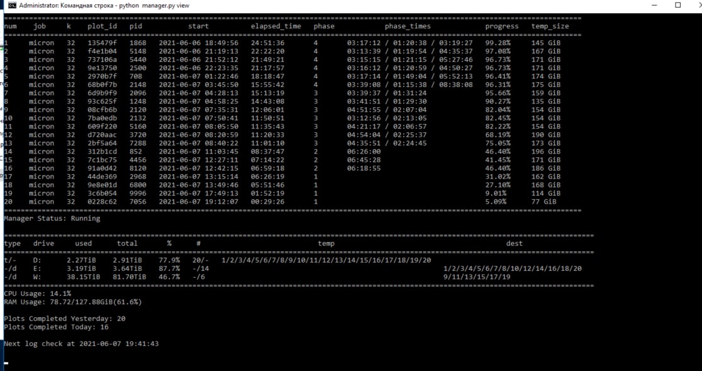The height and width of the screenshot is (371, 702).
Task: Click plot id 44de369
Action: tap(102, 177)
